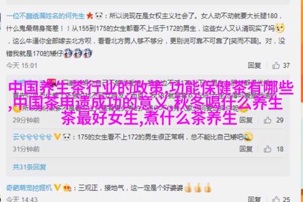
Task: Reply to the comment posted 29分钟前
Action: click(246, 120)
